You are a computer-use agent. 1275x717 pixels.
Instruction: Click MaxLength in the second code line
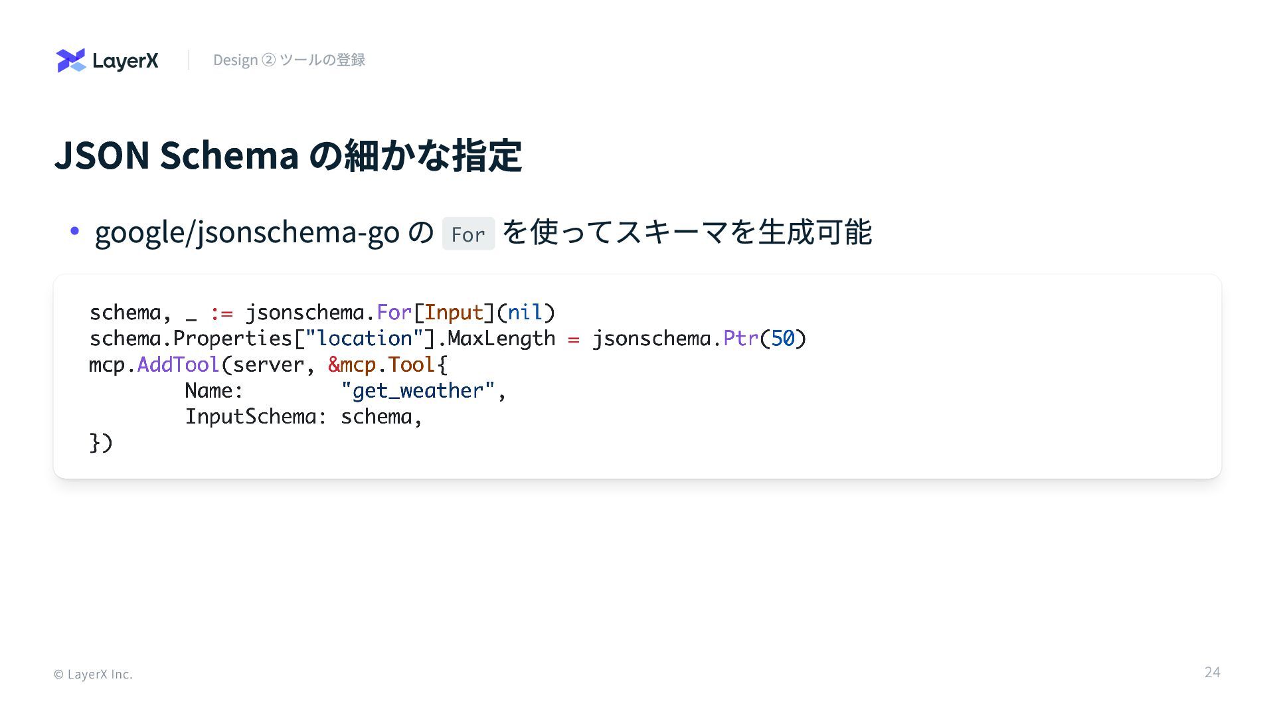pos(501,339)
